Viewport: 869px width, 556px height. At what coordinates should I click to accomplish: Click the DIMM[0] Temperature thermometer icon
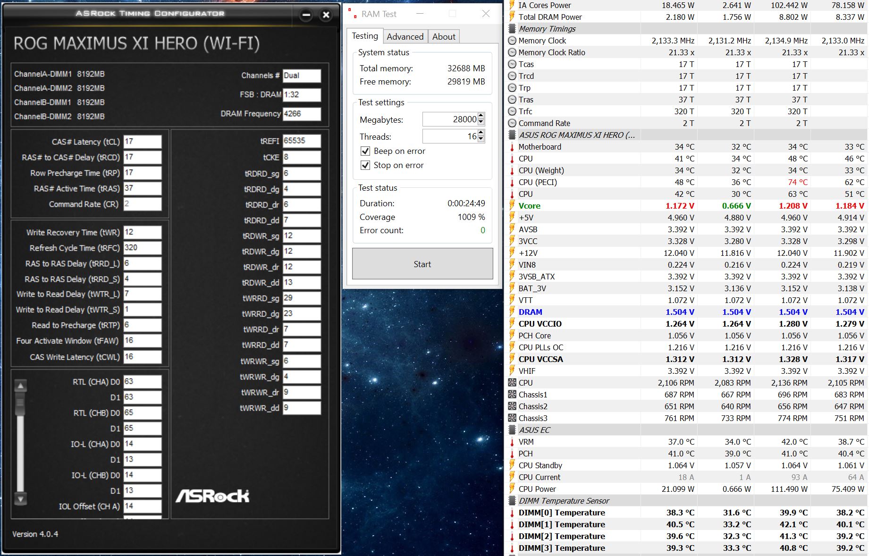coord(512,513)
